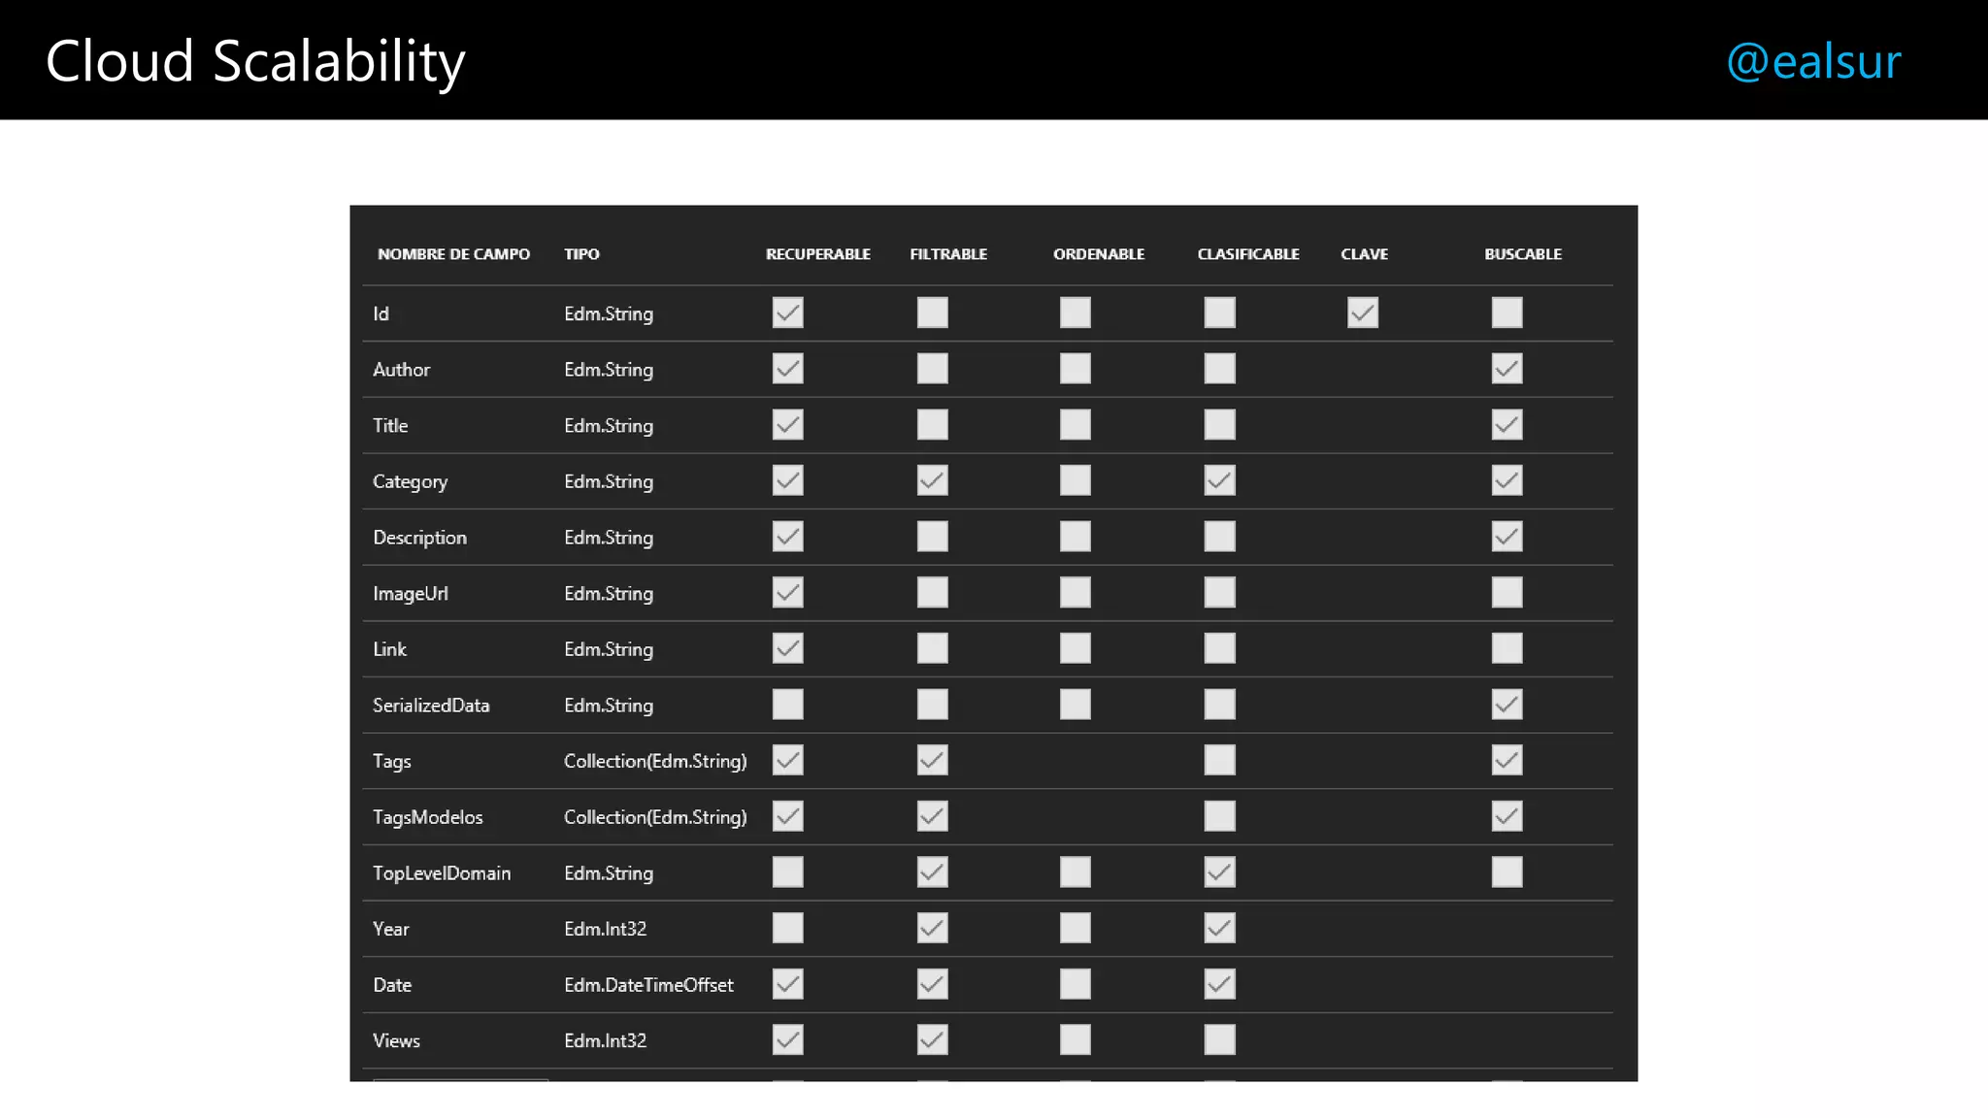Check Recuperable for the SerializedData field
Image resolution: width=1988 pixels, height=1118 pixels.
click(x=787, y=705)
